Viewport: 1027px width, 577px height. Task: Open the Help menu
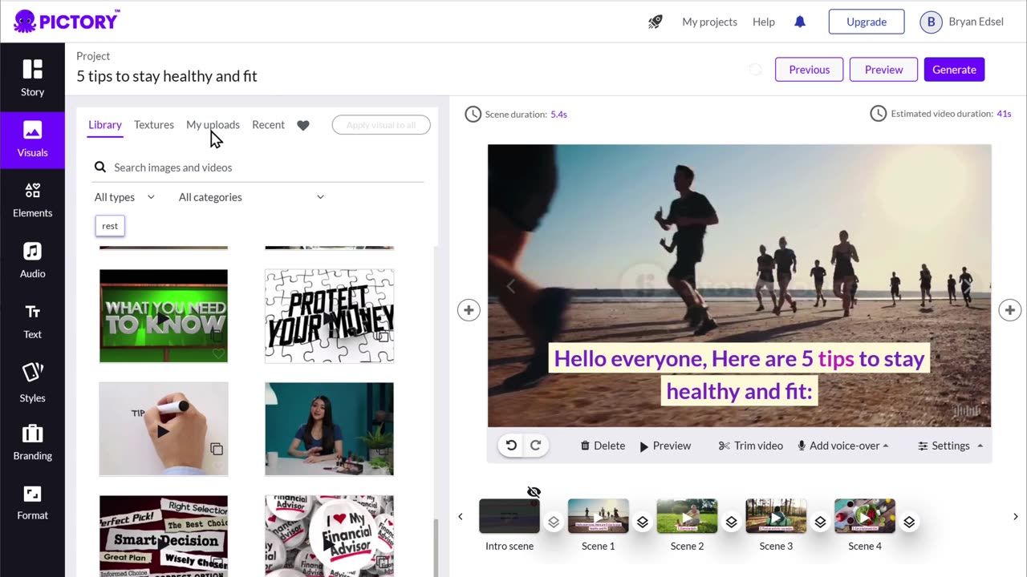pos(764,22)
